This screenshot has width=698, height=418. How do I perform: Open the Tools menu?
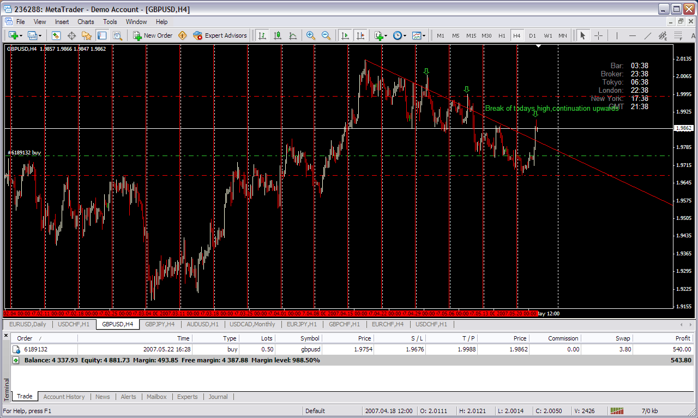click(110, 22)
